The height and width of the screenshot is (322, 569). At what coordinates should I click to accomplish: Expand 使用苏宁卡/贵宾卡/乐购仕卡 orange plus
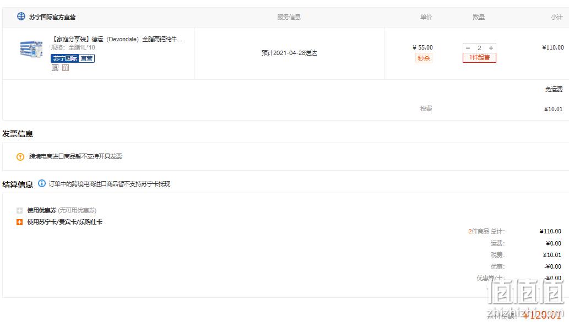[20, 222]
